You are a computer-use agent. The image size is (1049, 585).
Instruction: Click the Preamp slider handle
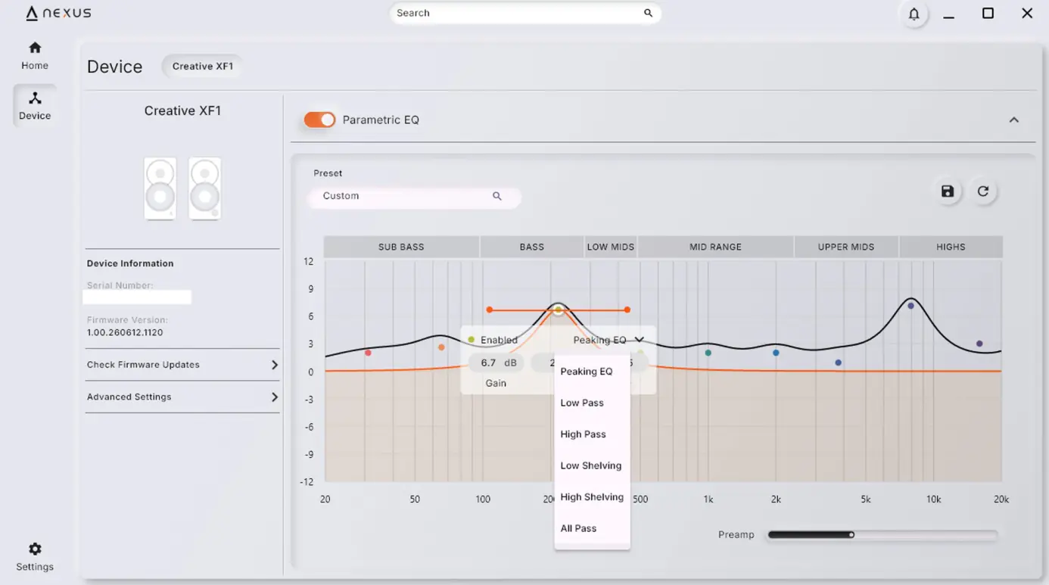pyautogui.click(x=851, y=535)
